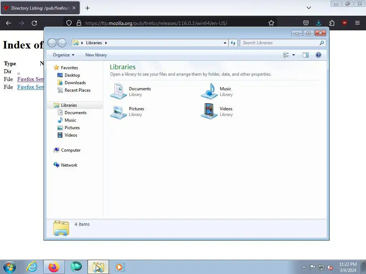Click Libraries breadcrumb in address bar

pos(94,43)
